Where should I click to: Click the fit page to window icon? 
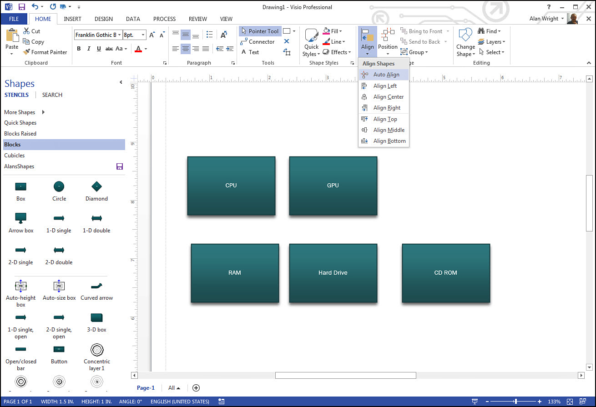(x=570, y=402)
